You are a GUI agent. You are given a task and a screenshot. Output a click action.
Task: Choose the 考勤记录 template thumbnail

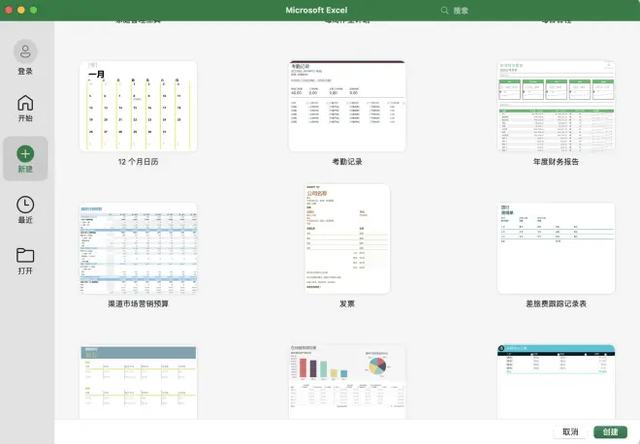pyautogui.click(x=347, y=106)
